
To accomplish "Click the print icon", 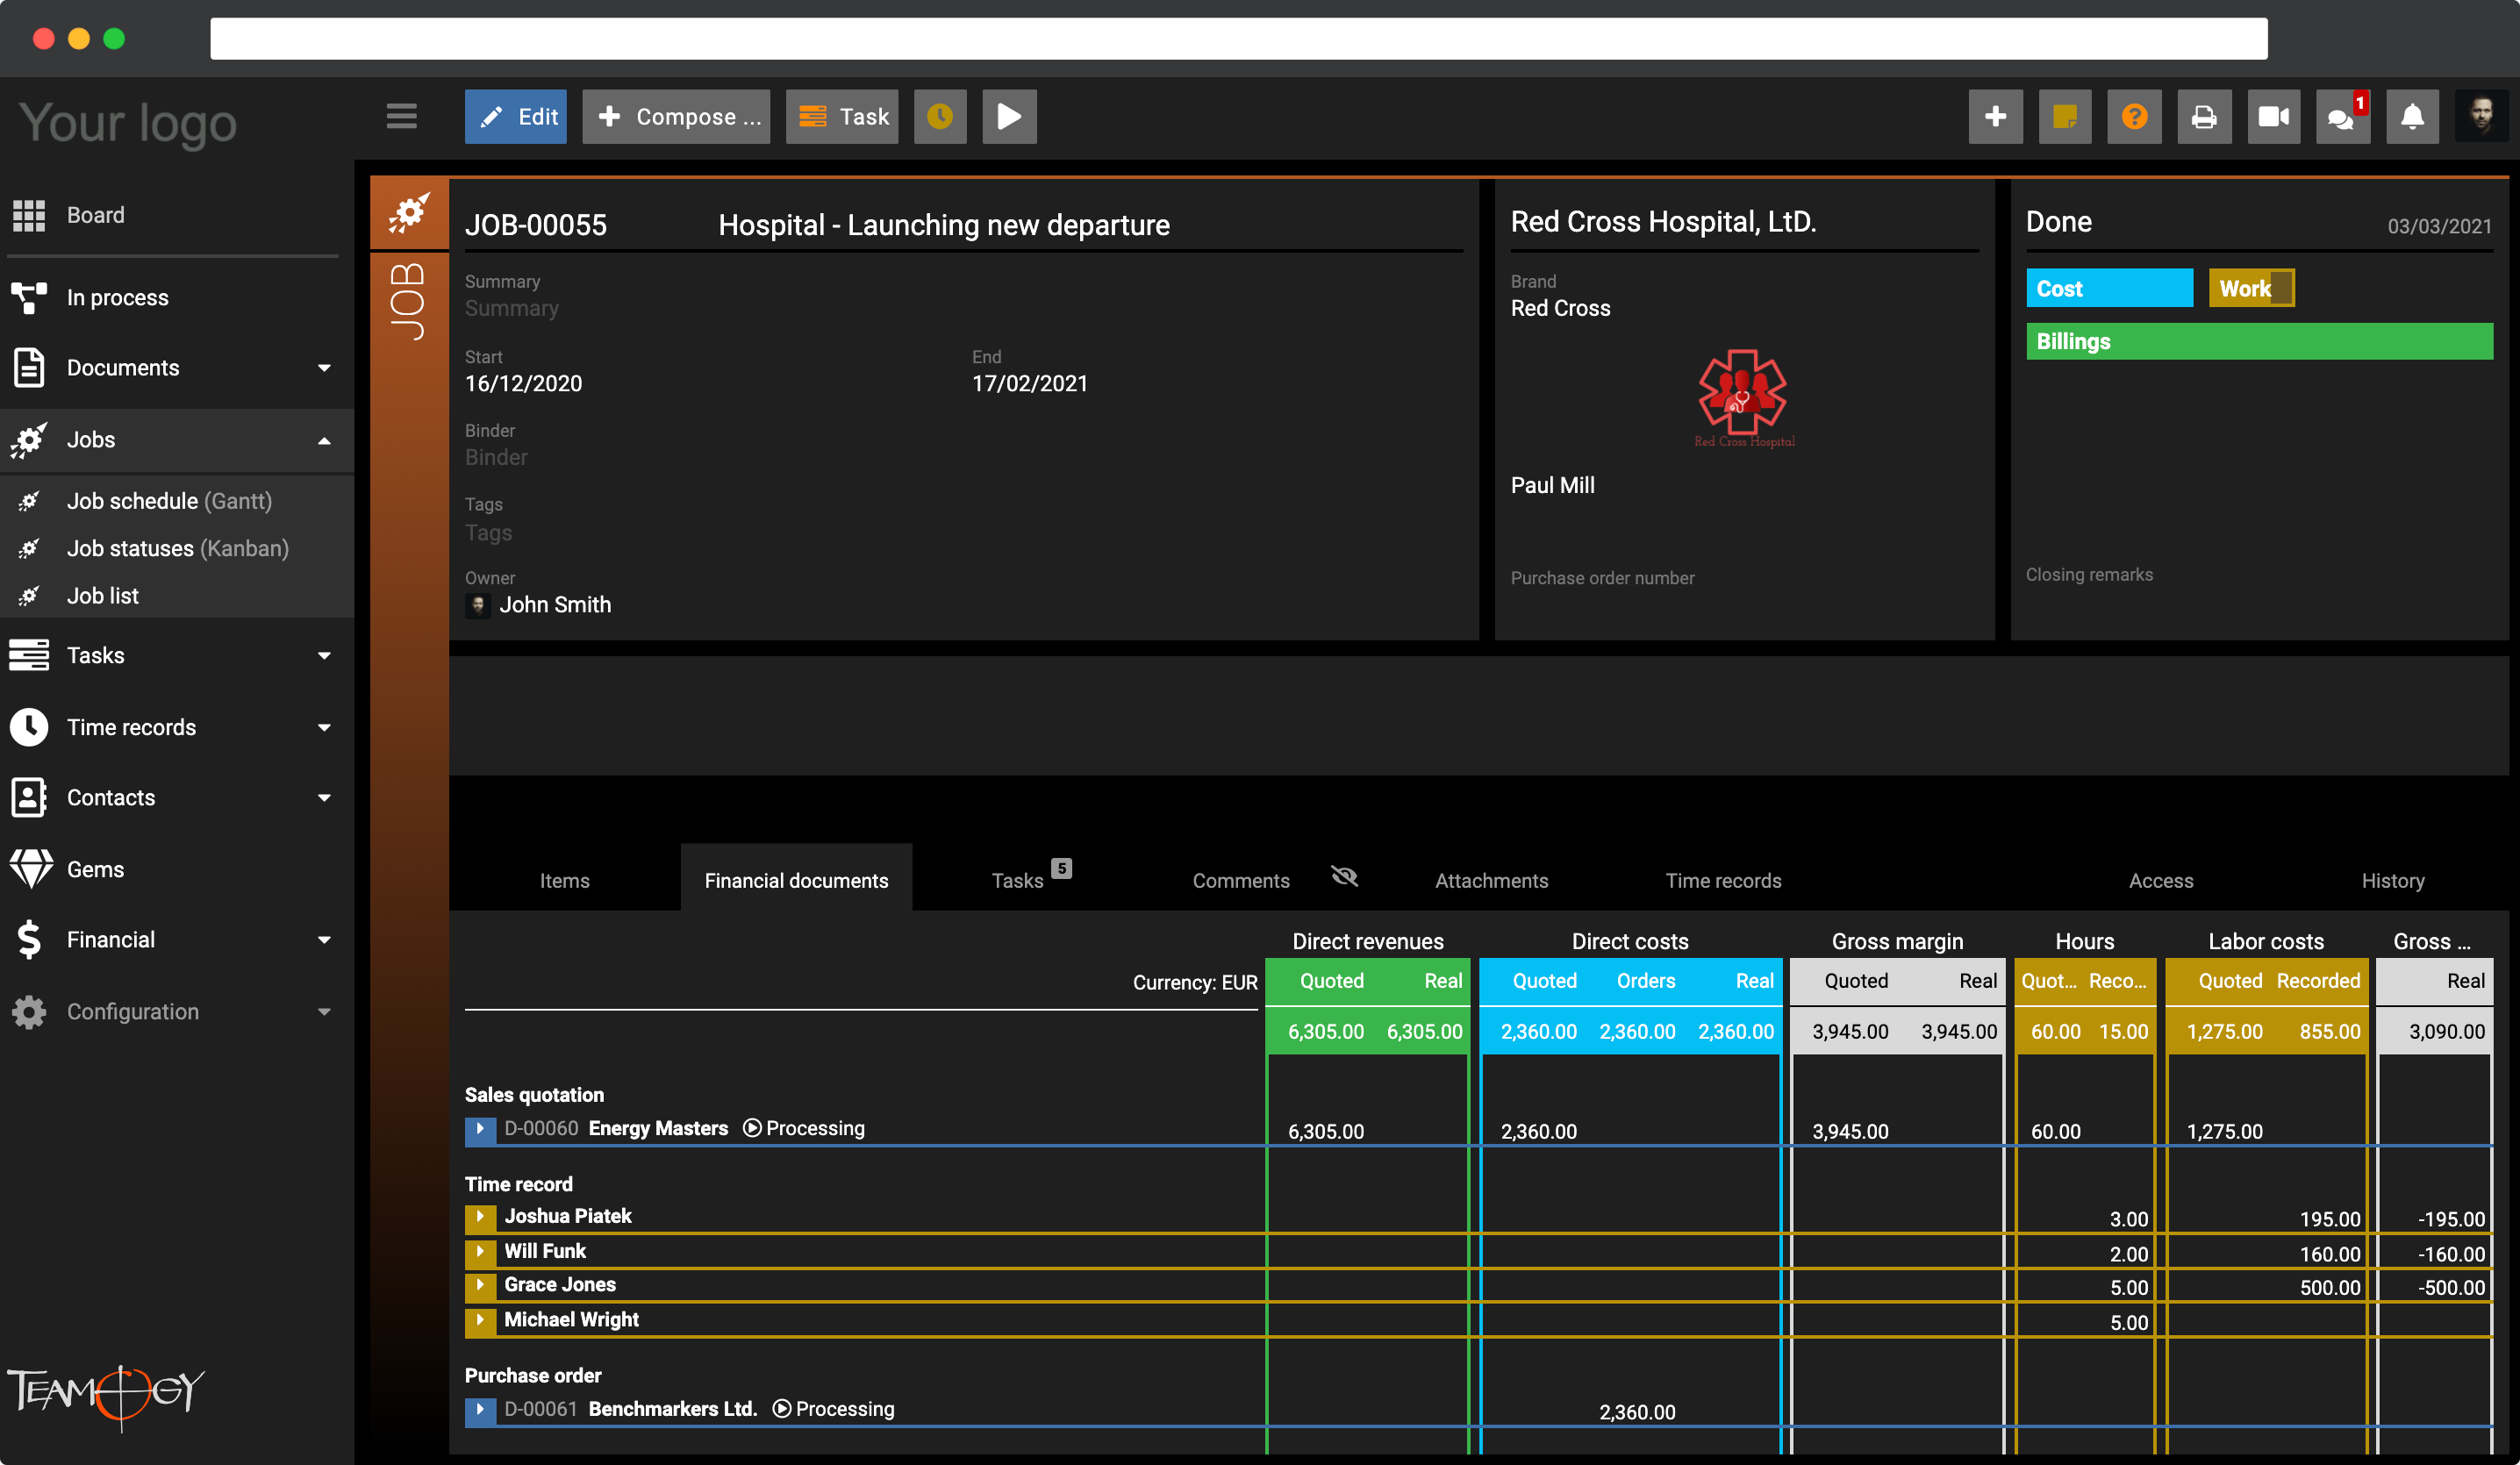I will pos(2204,117).
